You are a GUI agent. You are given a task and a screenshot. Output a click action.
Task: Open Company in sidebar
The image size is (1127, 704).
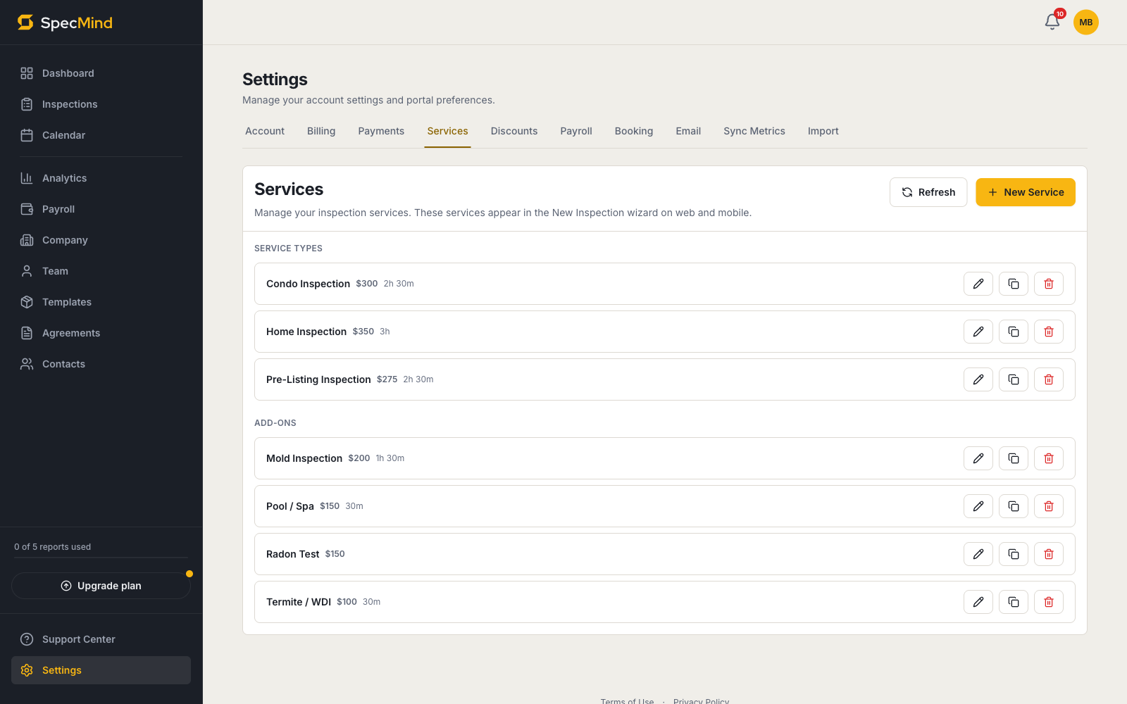[x=101, y=240]
